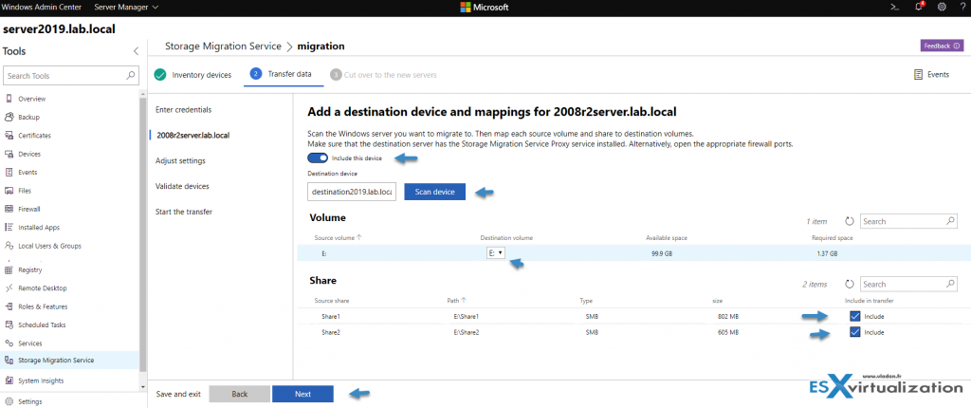Select Adjust settings step
This screenshot has width=971, height=408.
click(180, 160)
